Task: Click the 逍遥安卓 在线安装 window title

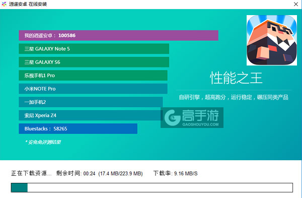Action: (x=28, y=4)
